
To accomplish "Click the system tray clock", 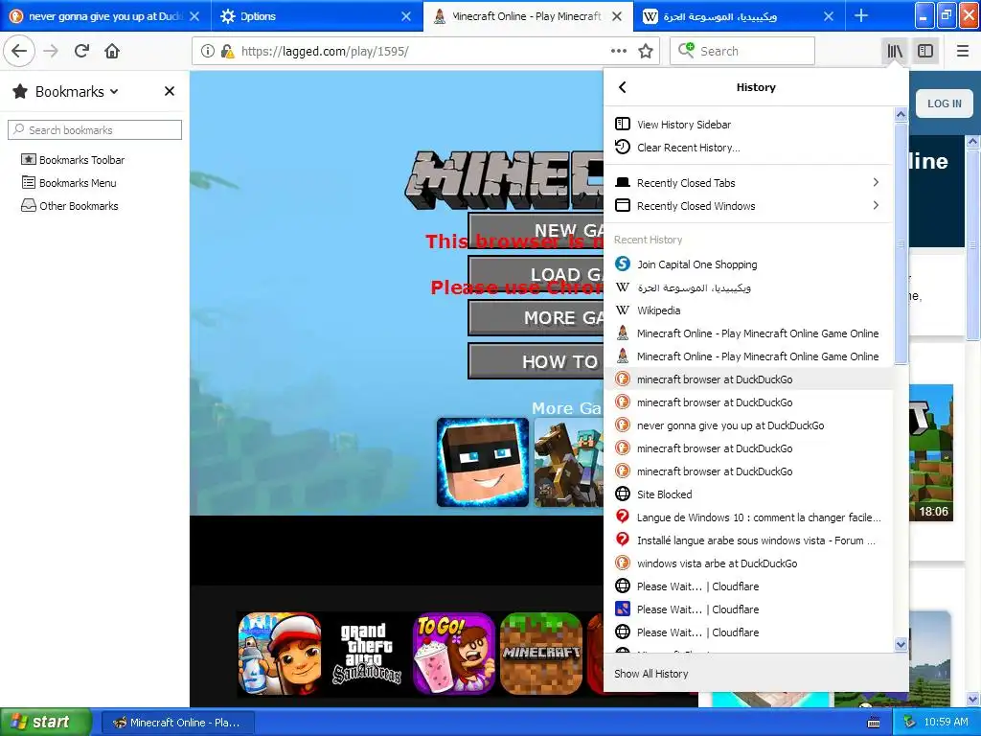I will click(946, 723).
